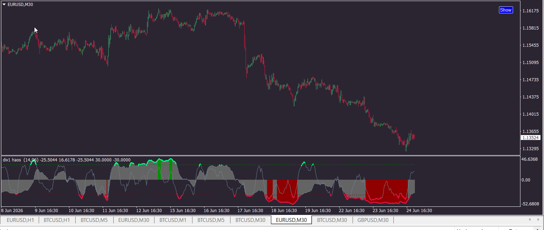544x230 pixels.
Task: Switch to the GBPUSD,M30 chart tab
Action: [373, 220]
